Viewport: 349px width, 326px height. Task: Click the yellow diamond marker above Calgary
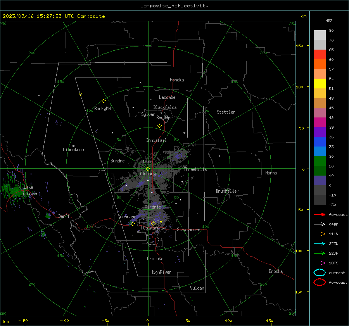(x=153, y=223)
